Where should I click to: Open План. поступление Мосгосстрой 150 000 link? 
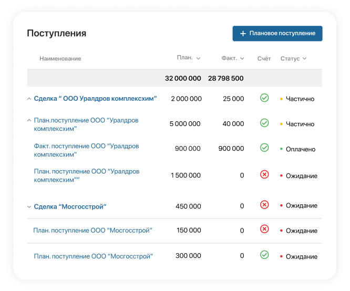(92, 230)
